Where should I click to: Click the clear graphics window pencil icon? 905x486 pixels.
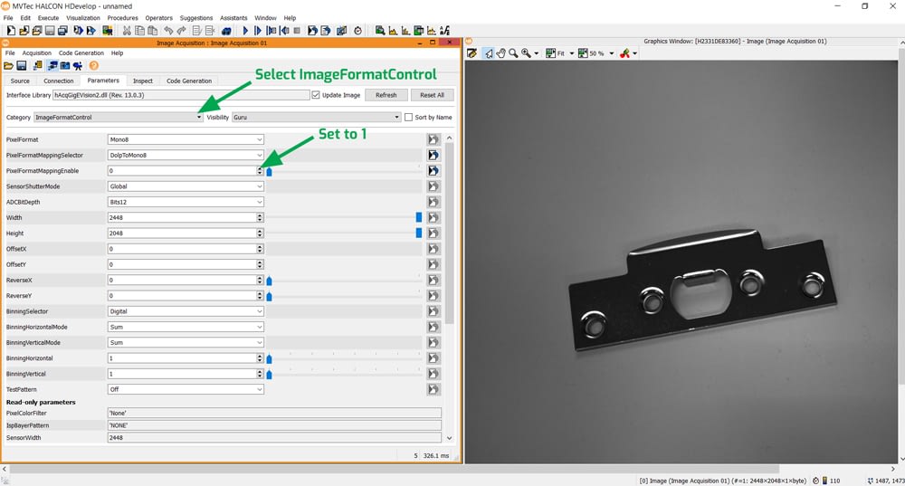pos(472,53)
